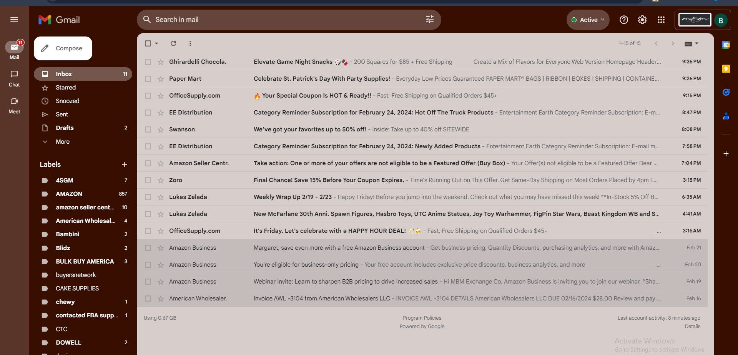Get add-ons plus icon
This screenshot has height=355, width=738.
[726, 154]
